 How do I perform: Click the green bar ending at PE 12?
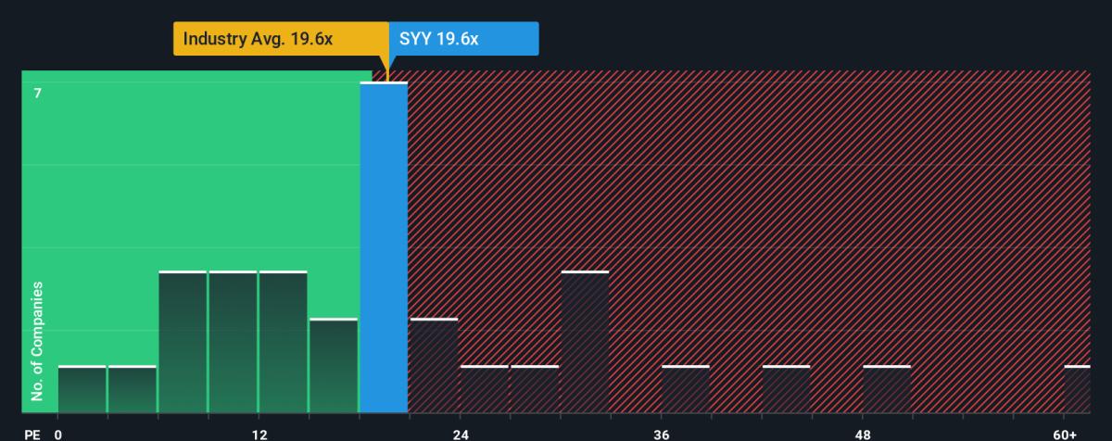pos(233,342)
